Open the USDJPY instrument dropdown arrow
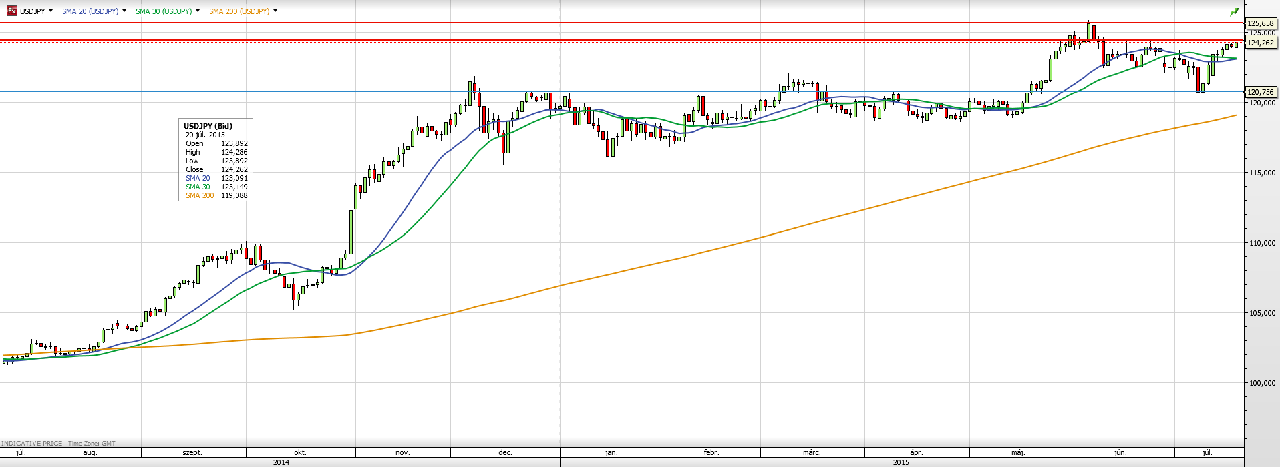Image resolution: width=1280 pixels, height=467 pixels. click(x=51, y=11)
